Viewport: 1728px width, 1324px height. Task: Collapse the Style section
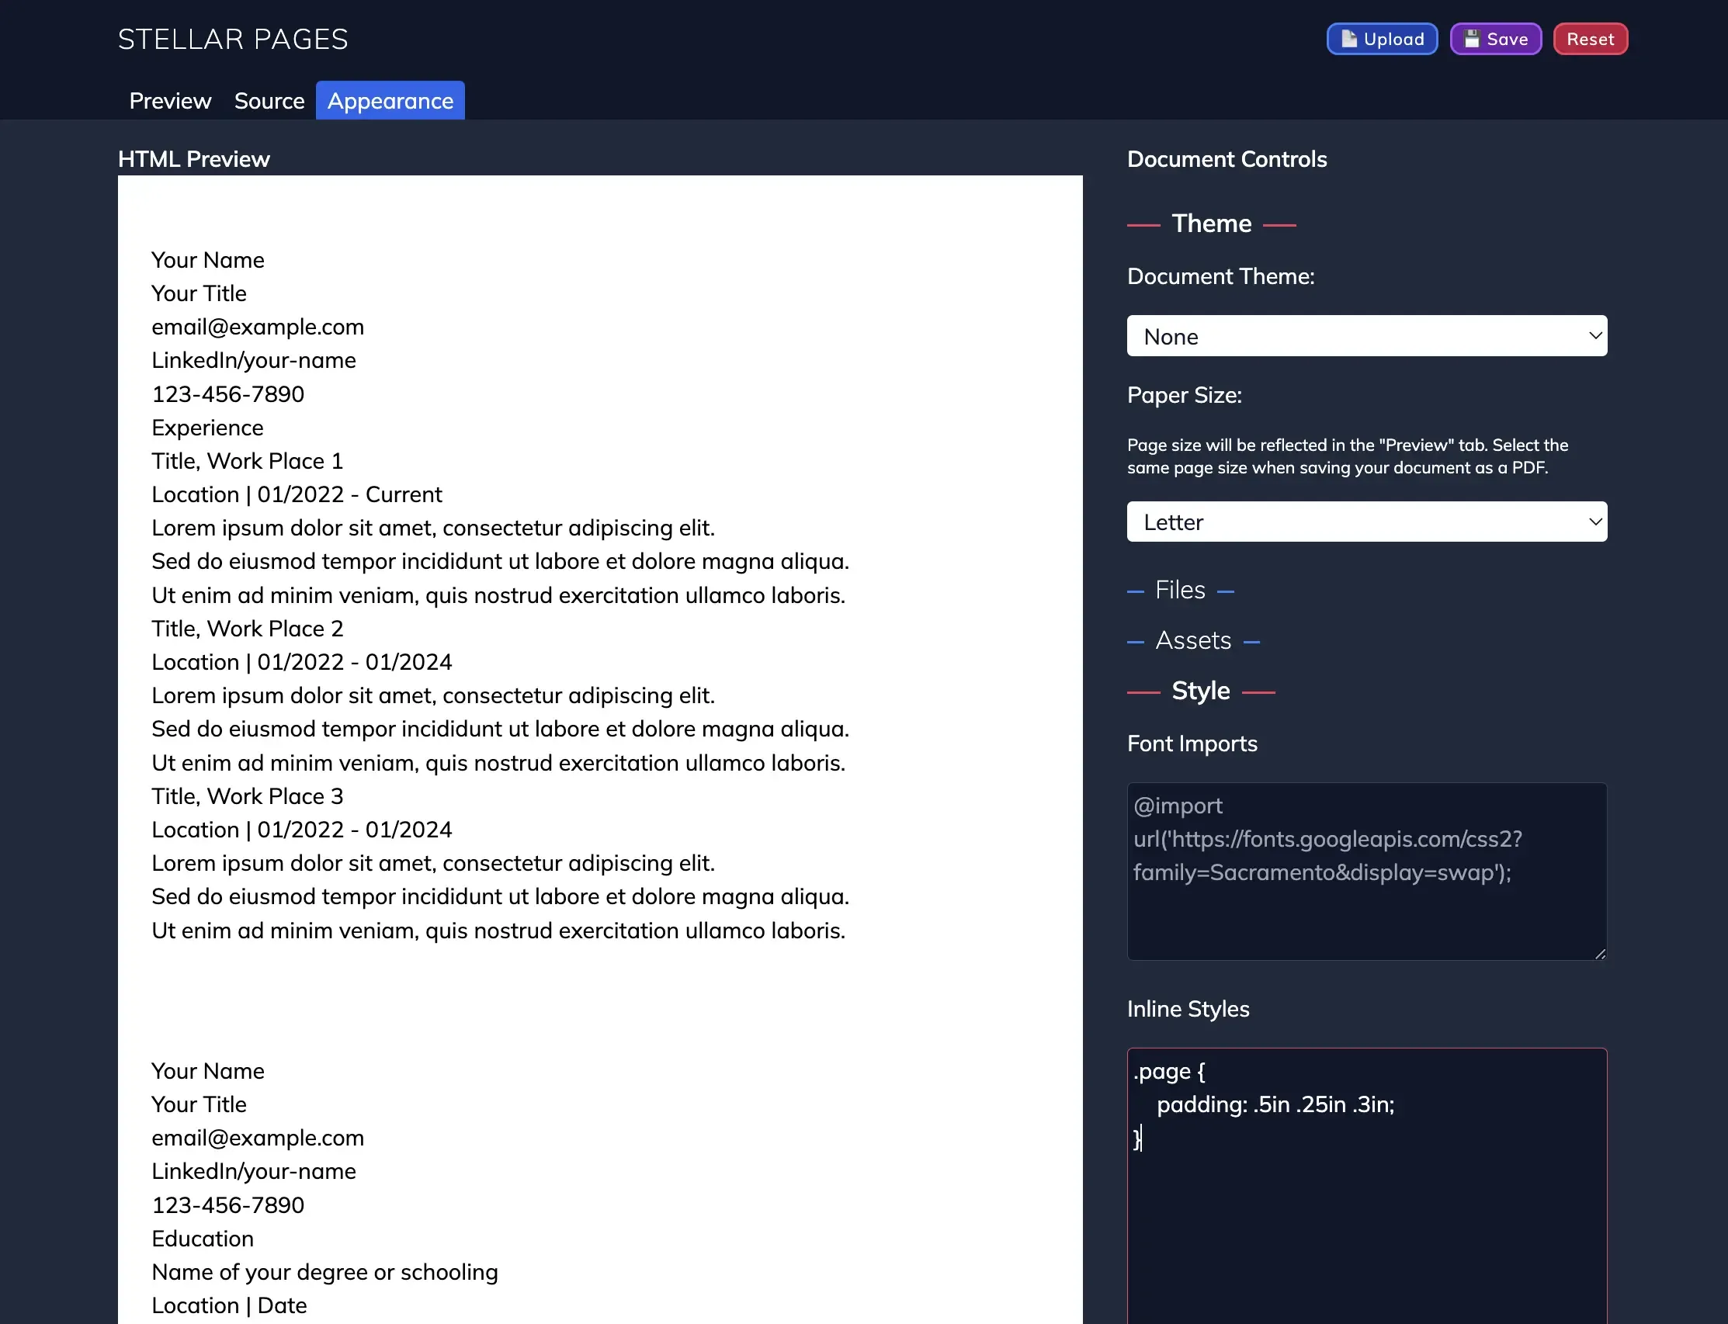pos(1201,691)
